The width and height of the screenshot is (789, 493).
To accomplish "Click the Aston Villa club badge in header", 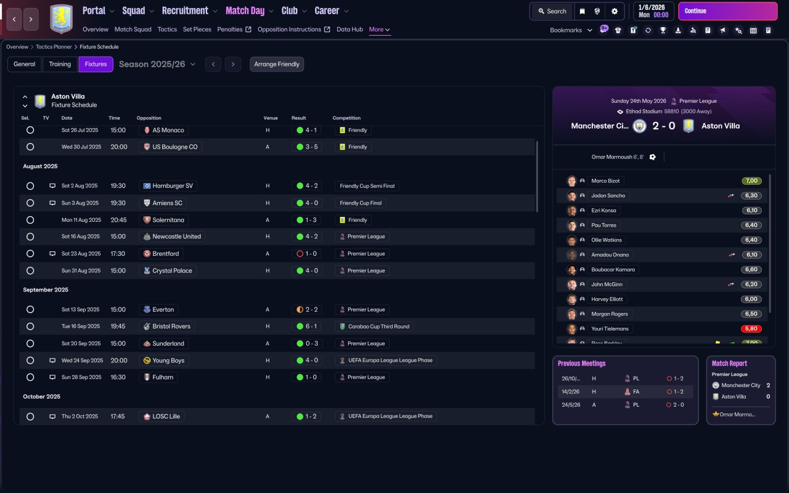I will 61,19.
